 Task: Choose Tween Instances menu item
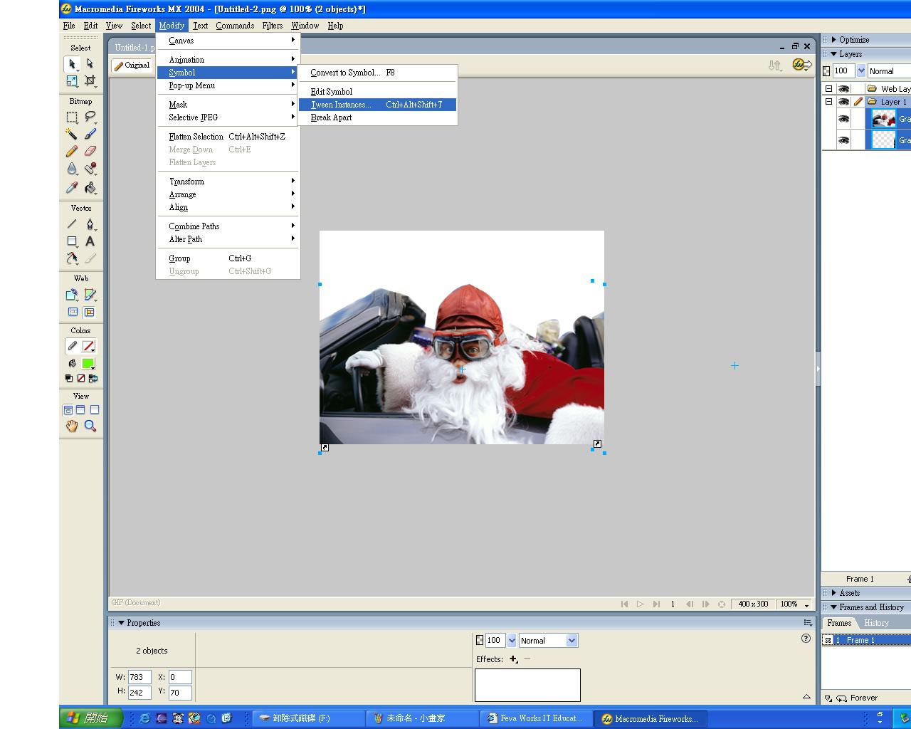[x=377, y=105]
